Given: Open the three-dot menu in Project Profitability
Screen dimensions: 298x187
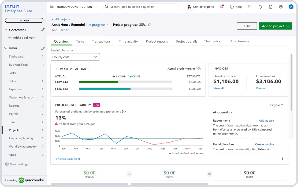Looking at the screenshot, I should [282, 159].
